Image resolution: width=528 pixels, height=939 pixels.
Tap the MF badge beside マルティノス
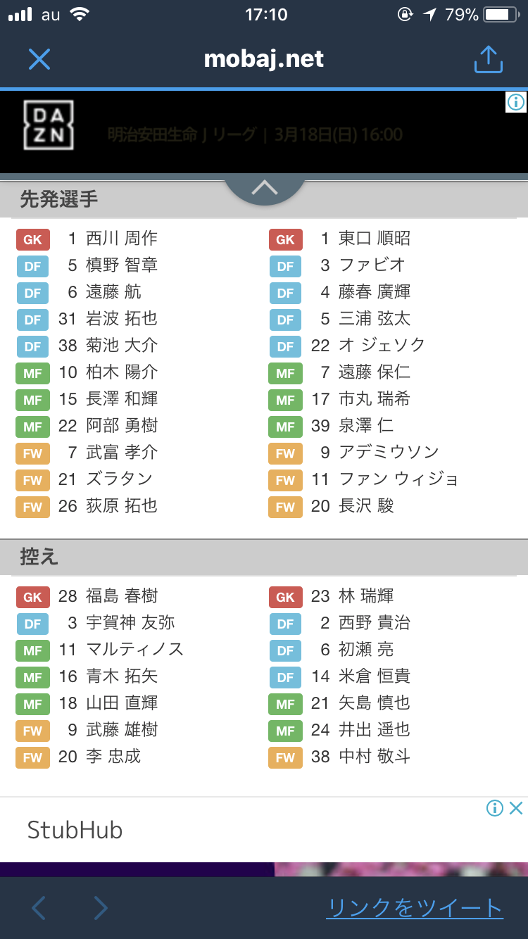pyautogui.click(x=33, y=650)
